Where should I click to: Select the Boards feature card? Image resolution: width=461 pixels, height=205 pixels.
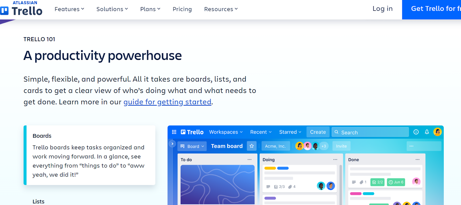pos(90,155)
